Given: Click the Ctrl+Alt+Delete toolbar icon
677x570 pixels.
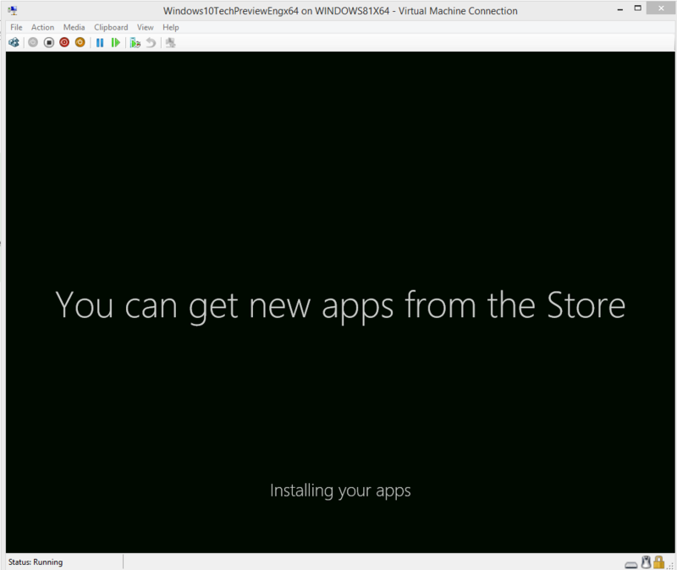Looking at the screenshot, I should (14, 42).
